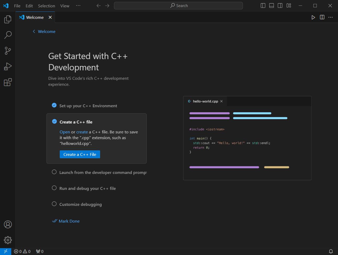338x255 pixels.
Task: Toggle panel layout icon
Action: click(x=271, y=5)
